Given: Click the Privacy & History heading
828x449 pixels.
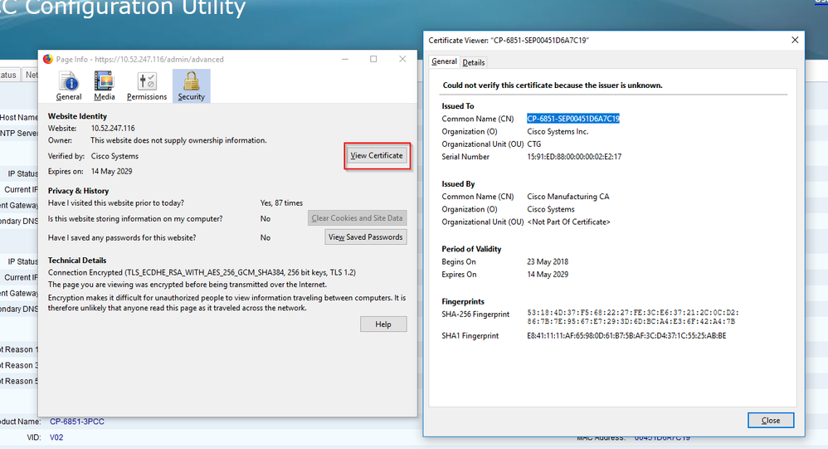Looking at the screenshot, I should pyautogui.click(x=78, y=191).
